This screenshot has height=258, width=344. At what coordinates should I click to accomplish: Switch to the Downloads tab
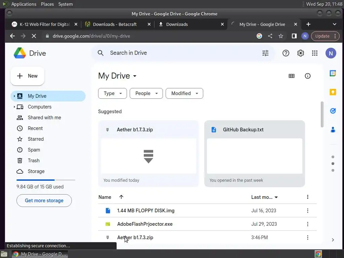pyautogui.click(x=191, y=24)
